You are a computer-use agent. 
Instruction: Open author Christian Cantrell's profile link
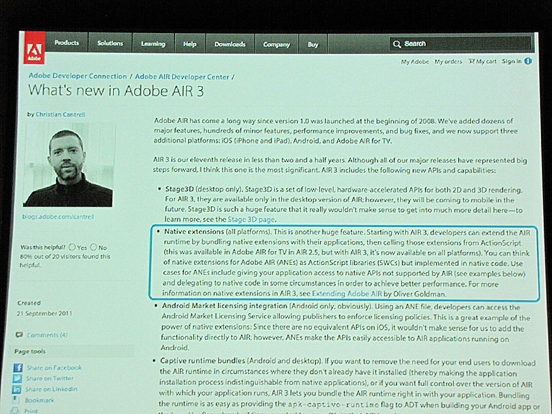60,114
